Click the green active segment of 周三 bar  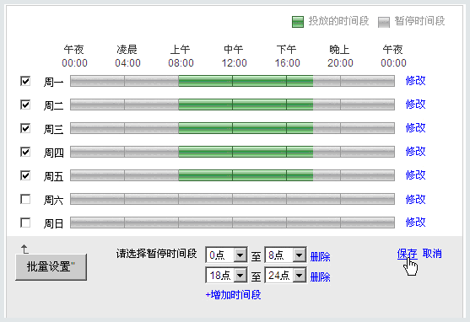246,128
